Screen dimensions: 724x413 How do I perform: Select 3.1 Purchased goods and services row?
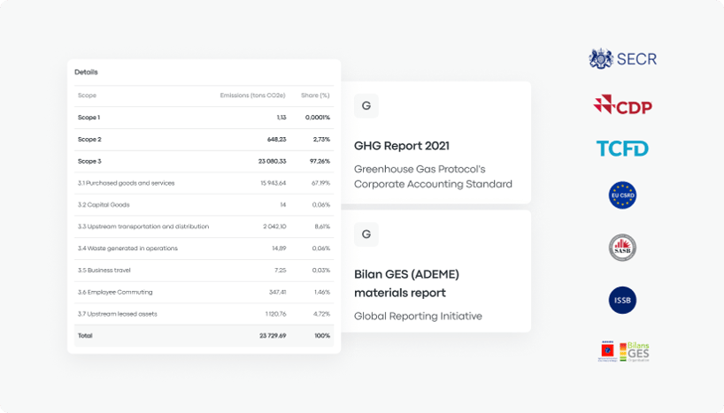[x=204, y=183]
